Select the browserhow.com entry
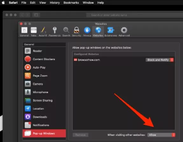The image size is (183, 142). (124, 60)
